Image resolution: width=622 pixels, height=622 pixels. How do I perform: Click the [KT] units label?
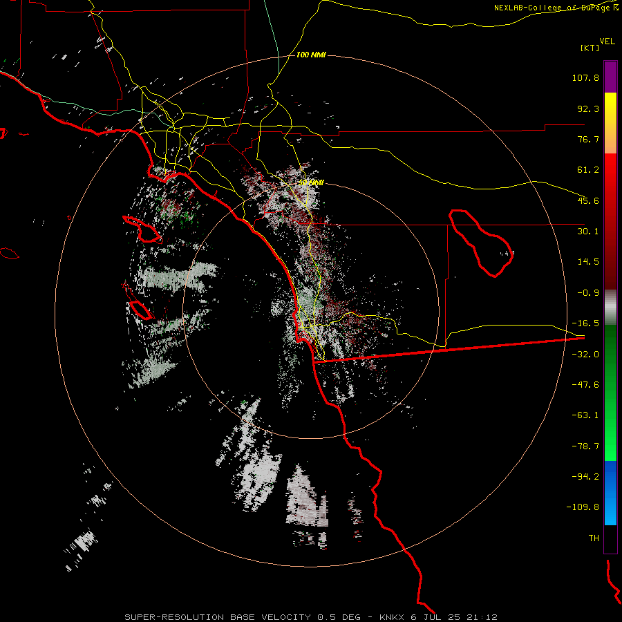590,48
